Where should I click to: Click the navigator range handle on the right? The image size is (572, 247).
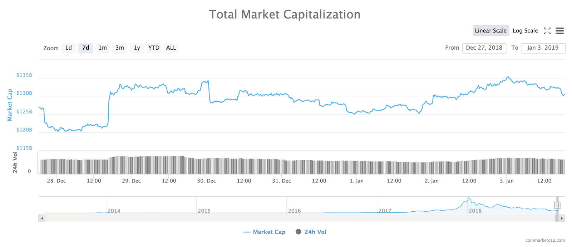pos(557,205)
